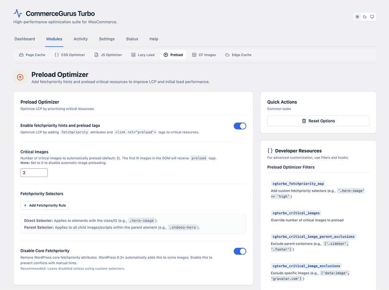Viewport: 389px width, 290px height.
Task: Click the Preload arrow-up circle icon
Action: (x=166, y=55)
